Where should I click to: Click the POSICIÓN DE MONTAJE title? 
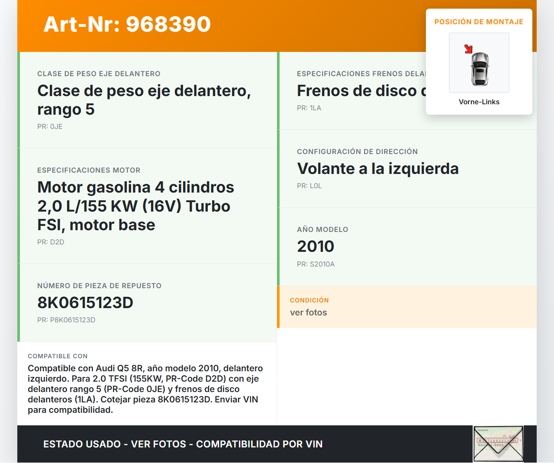[479, 22]
